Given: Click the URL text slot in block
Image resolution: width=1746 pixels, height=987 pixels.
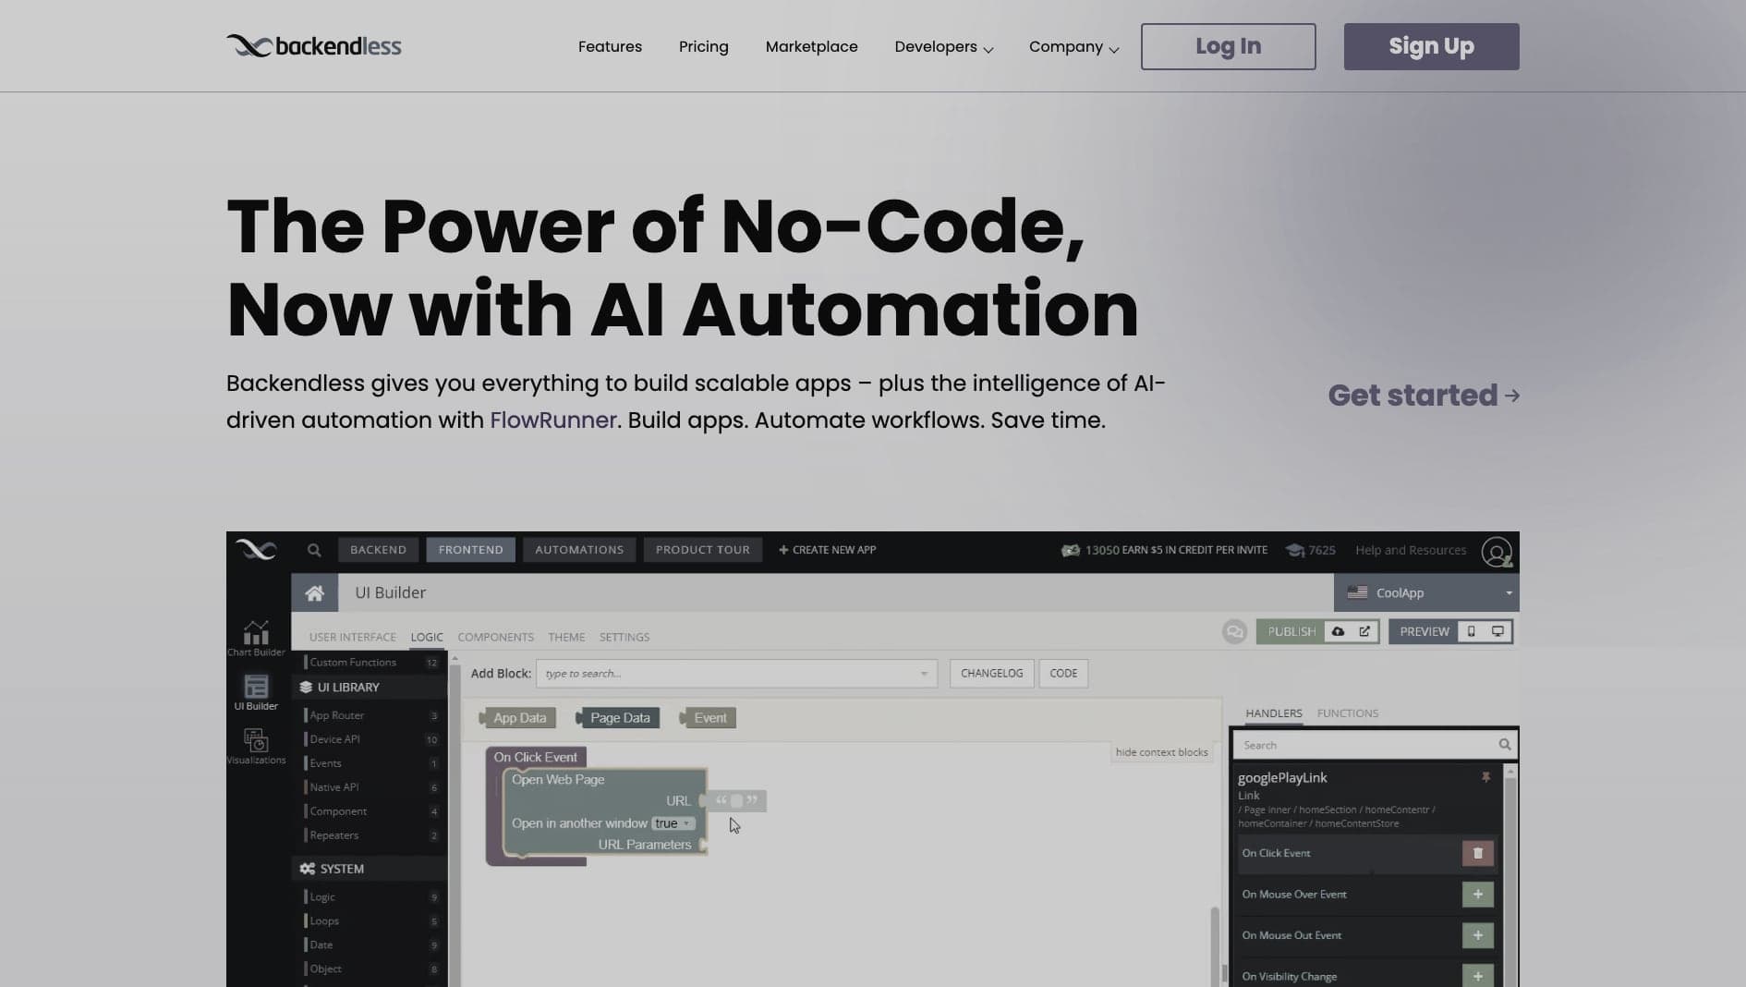Looking at the screenshot, I should 736,801.
